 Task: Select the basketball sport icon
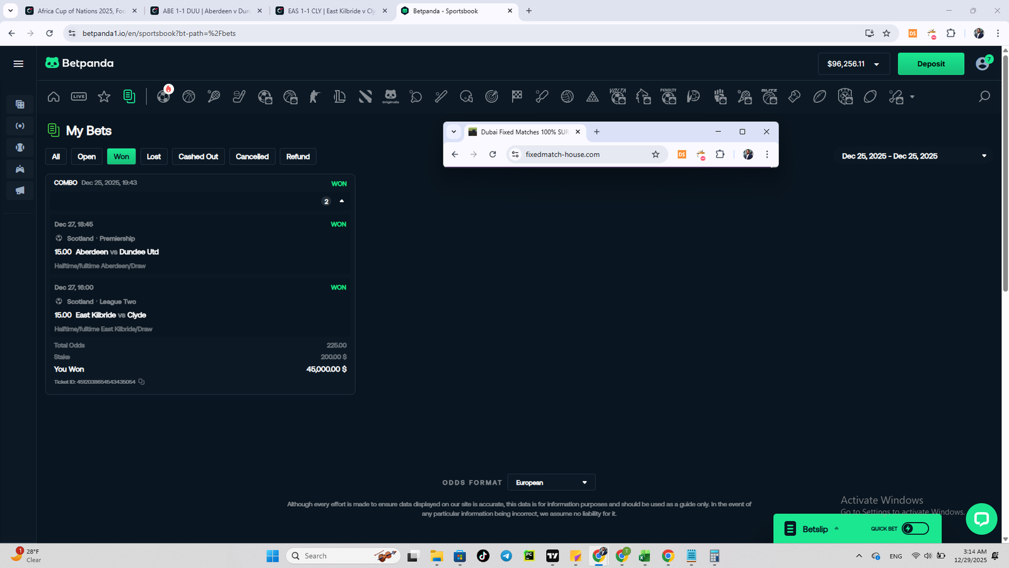pos(189,97)
